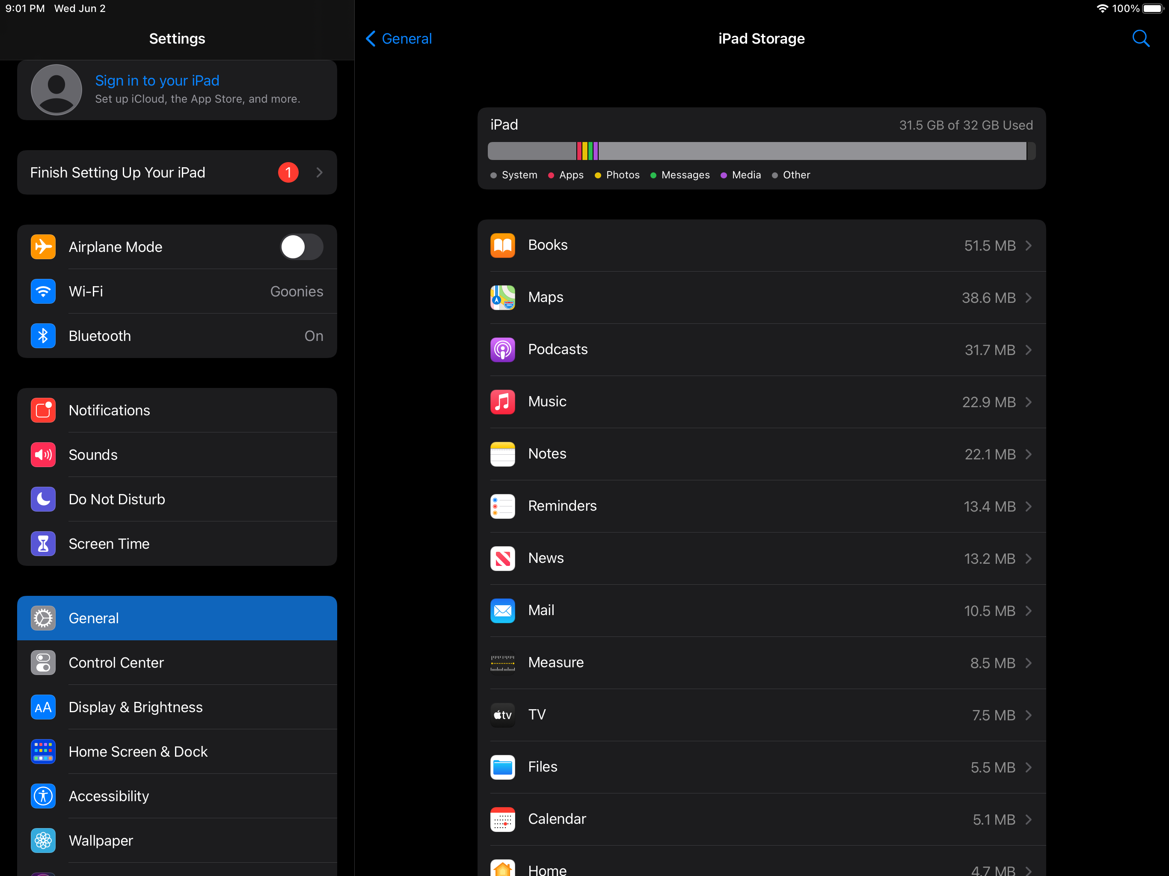Expand the Files app storage entry

[761, 766]
